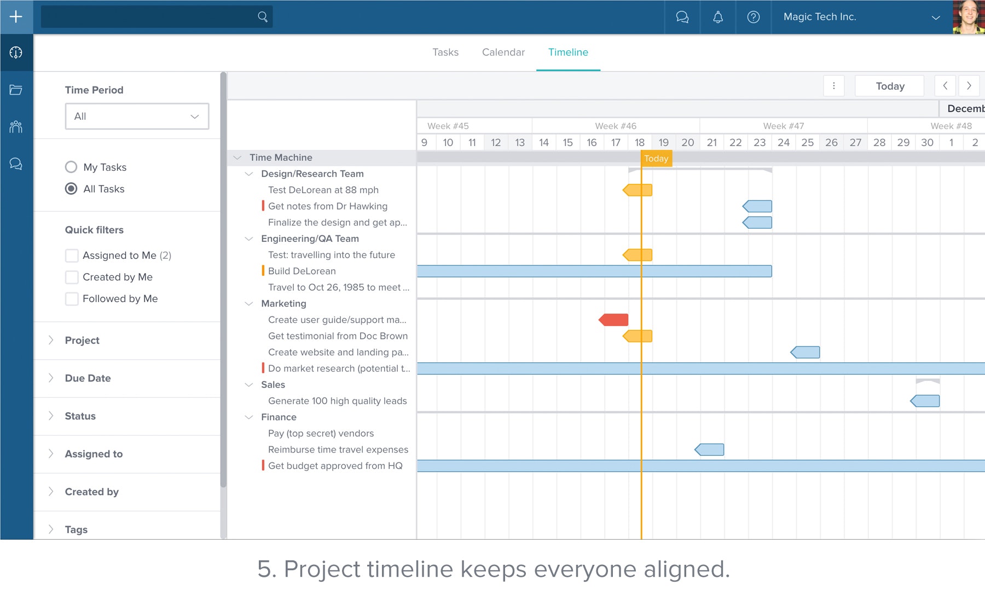Open task Test DeLorean at 88 mph
Image resolution: width=985 pixels, height=602 pixels.
tap(323, 190)
